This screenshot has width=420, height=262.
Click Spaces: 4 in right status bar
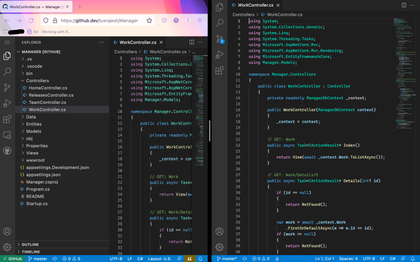pos(348,259)
